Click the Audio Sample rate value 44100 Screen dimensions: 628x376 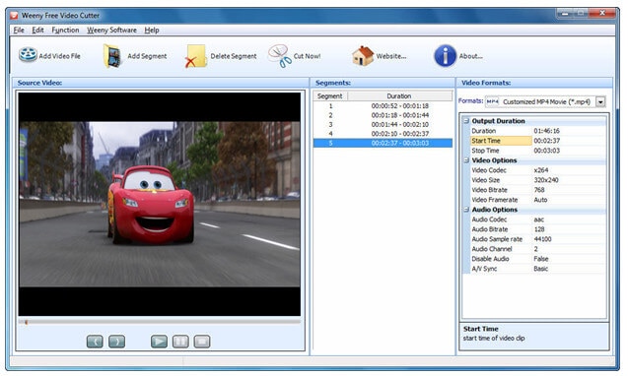542,239
